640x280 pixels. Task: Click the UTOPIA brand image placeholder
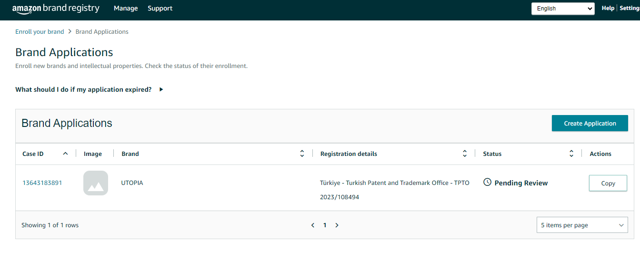point(96,183)
